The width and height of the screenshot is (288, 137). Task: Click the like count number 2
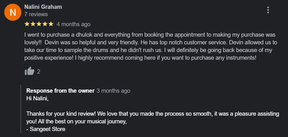[39, 72]
